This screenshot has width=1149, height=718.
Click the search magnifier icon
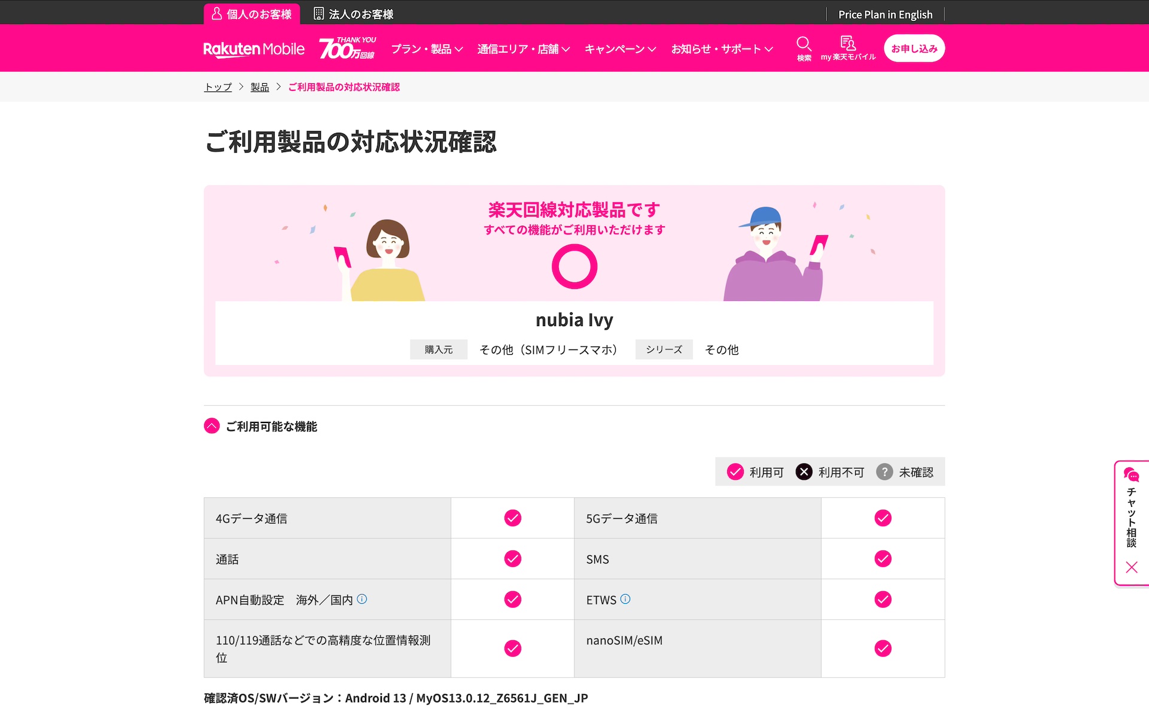coord(804,44)
